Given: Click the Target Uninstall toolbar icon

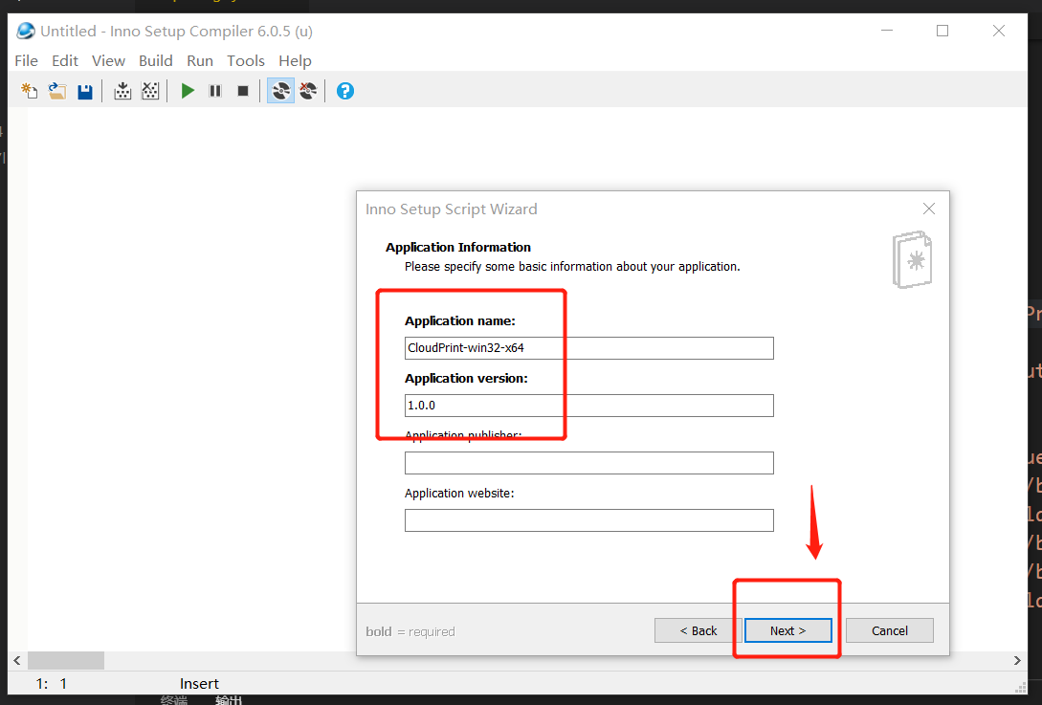Looking at the screenshot, I should coord(308,91).
